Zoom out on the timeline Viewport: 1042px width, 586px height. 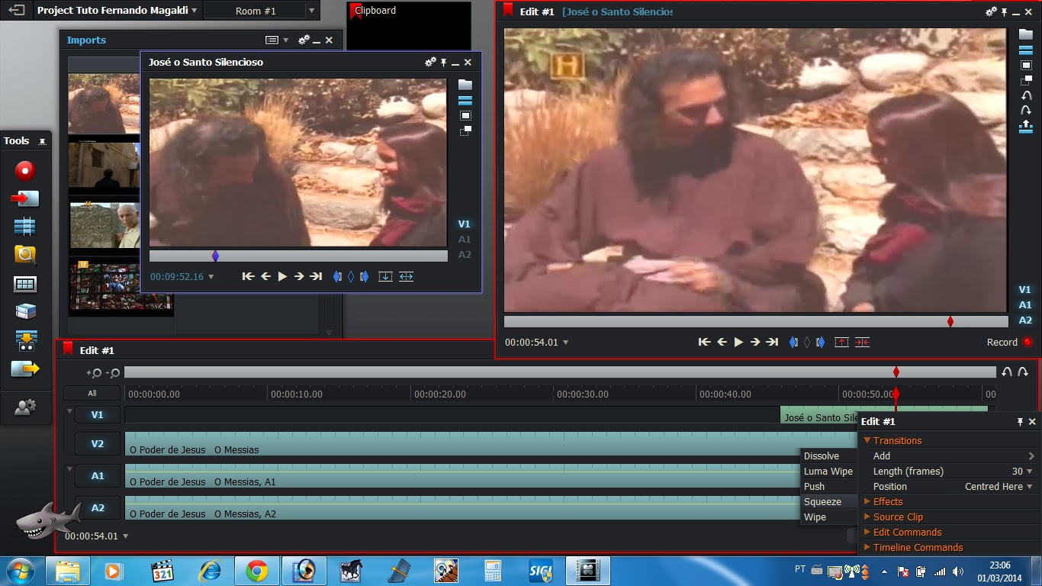pyautogui.click(x=113, y=373)
